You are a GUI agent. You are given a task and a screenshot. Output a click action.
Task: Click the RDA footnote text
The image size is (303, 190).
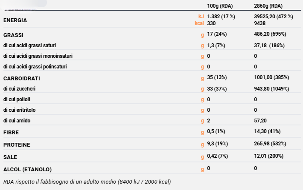tap(87, 182)
